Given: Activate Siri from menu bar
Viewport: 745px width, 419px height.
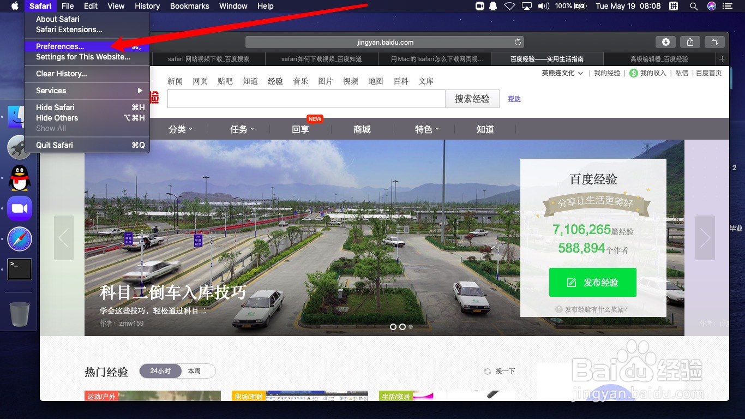Looking at the screenshot, I should pyautogui.click(x=712, y=6).
